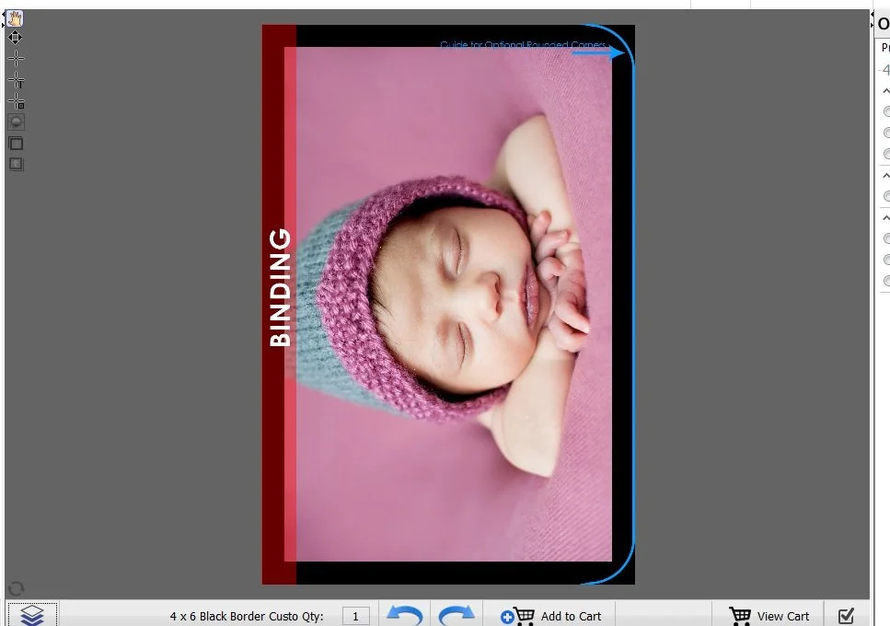Click the circular rotate icon below the canvas
This screenshot has height=626, width=890.
17,588
